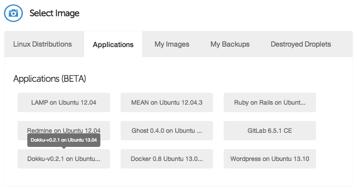This screenshot has width=357, height=190.
Task: Choose the Docker 0.8 Ubuntu image
Action: pyautogui.click(x=167, y=159)
